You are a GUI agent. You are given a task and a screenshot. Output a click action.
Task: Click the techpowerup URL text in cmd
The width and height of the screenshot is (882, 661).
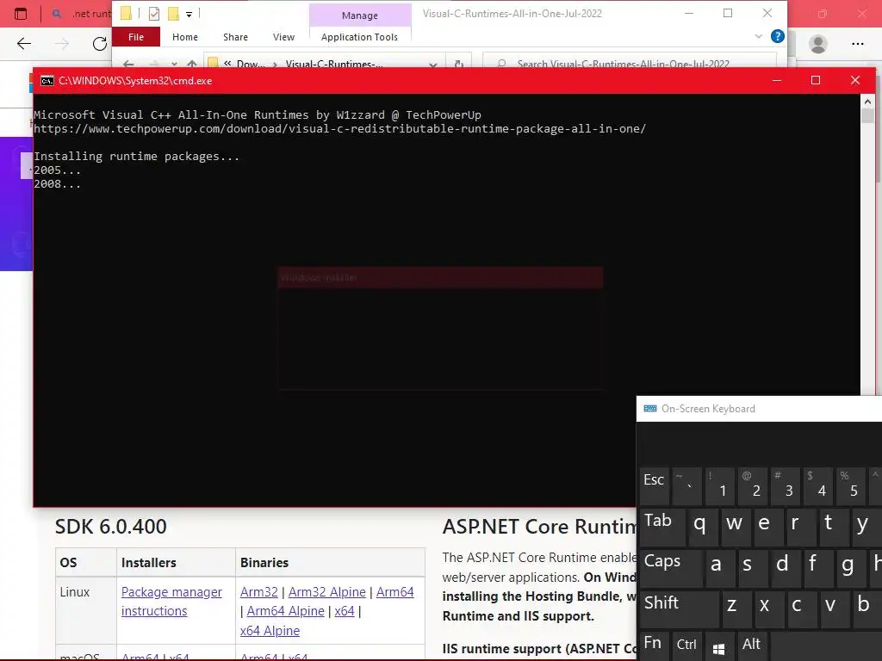(x=339, y=129)
